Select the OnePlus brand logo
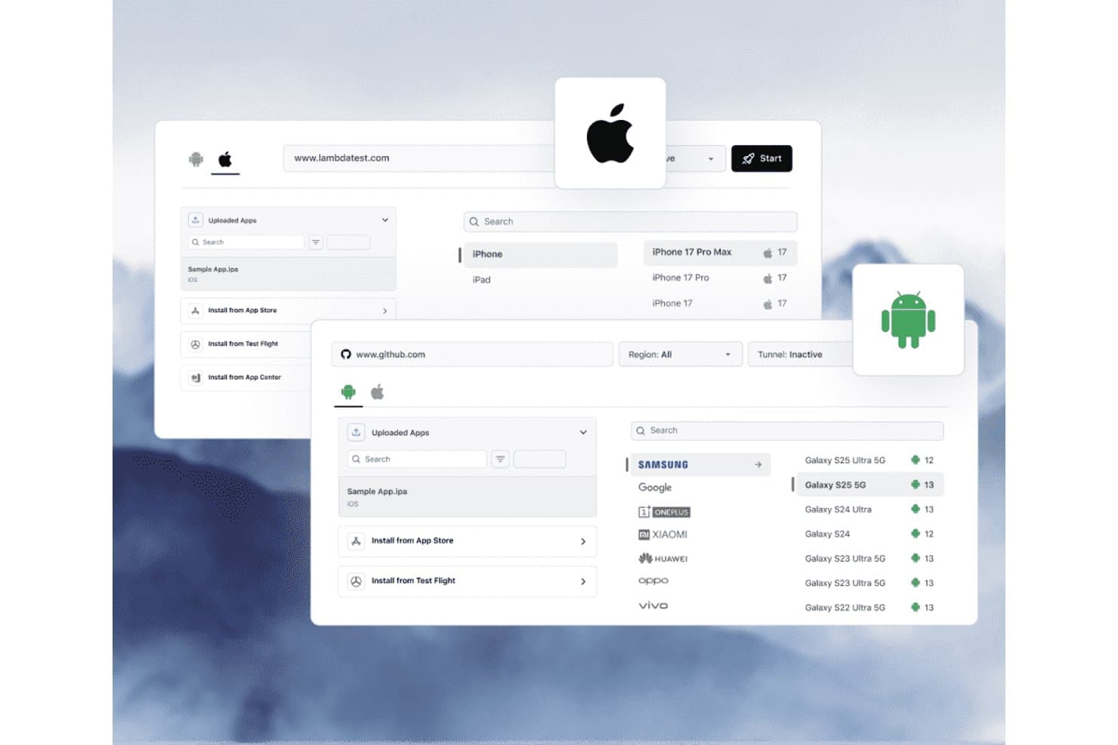This screenshot has height=745, width=1118. (x=664, y=512)
